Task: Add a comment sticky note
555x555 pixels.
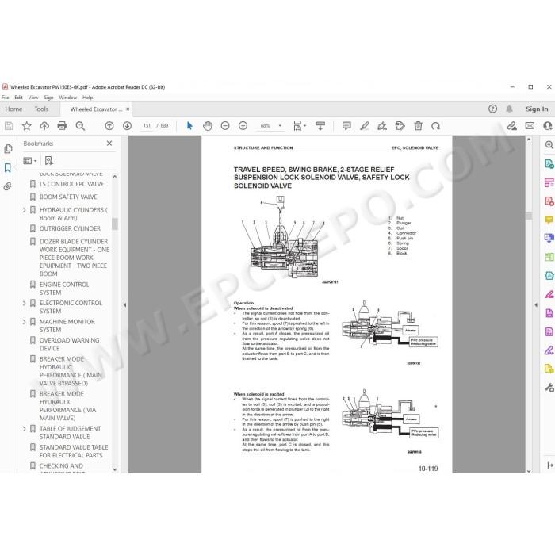Action: pyautogui.click(x=346, y=125)
